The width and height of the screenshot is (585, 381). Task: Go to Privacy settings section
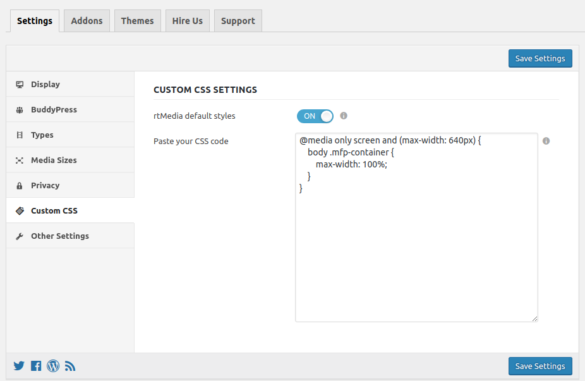tap(45, 185)
